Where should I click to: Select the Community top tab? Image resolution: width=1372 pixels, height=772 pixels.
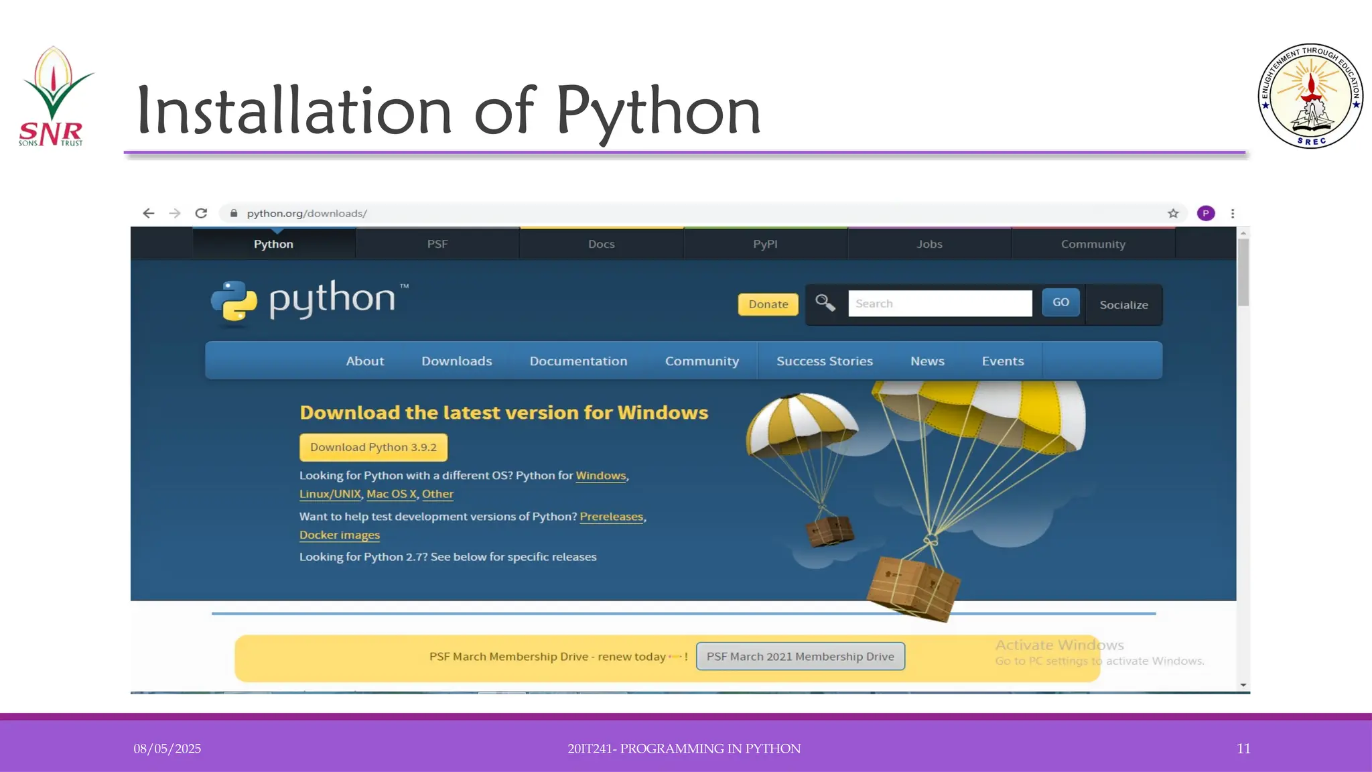coord(1093,244)
